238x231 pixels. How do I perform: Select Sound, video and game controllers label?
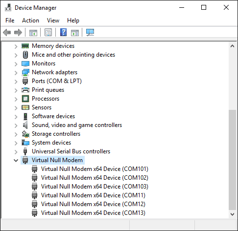[77, 125]
